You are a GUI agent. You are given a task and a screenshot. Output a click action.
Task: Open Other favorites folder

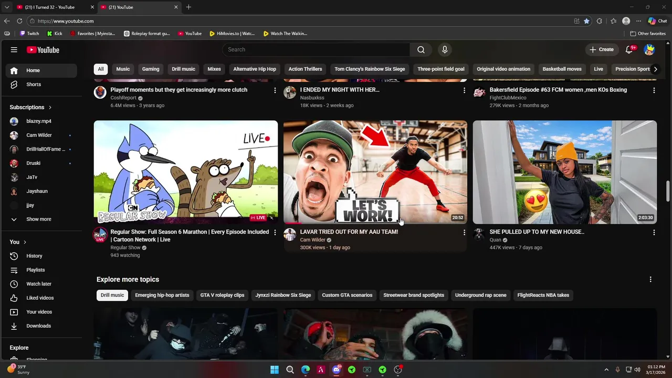click(648, 34)
